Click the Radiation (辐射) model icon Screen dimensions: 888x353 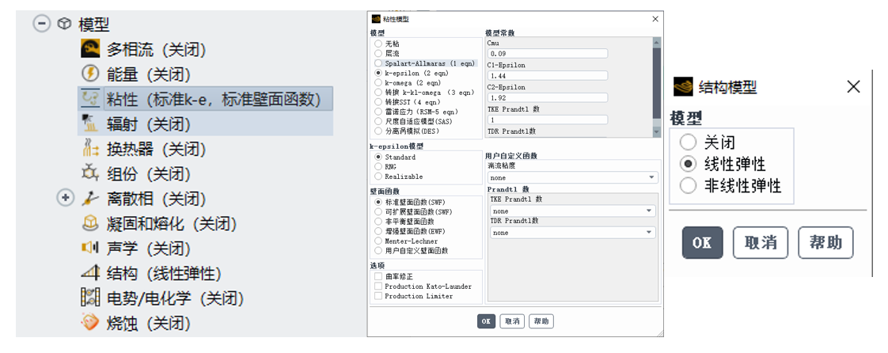pos(90,123)
